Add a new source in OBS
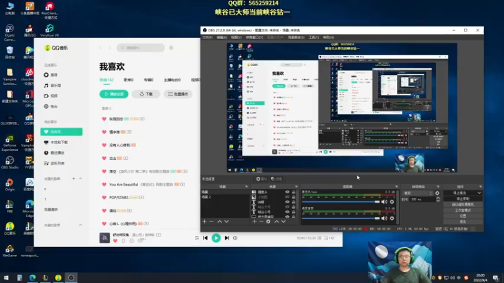The height and width of the screenshot is (283, 504). 255,221
